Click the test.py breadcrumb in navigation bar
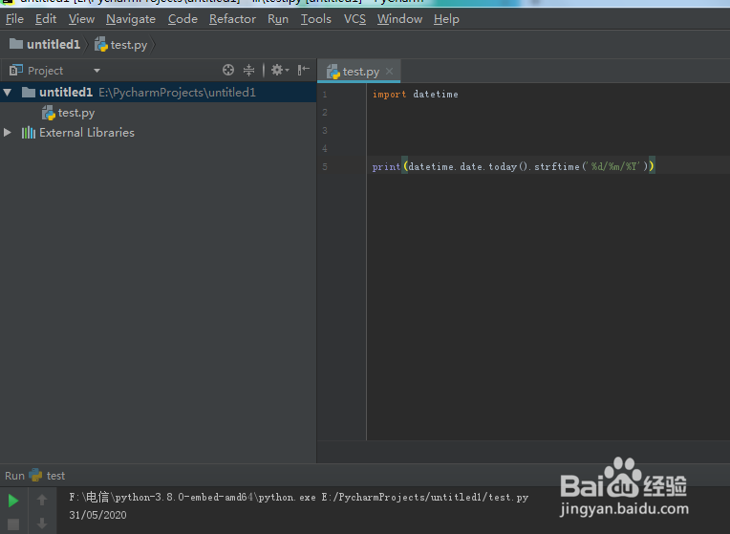This screenshot has height=534, width=730. tap(121, 45)
